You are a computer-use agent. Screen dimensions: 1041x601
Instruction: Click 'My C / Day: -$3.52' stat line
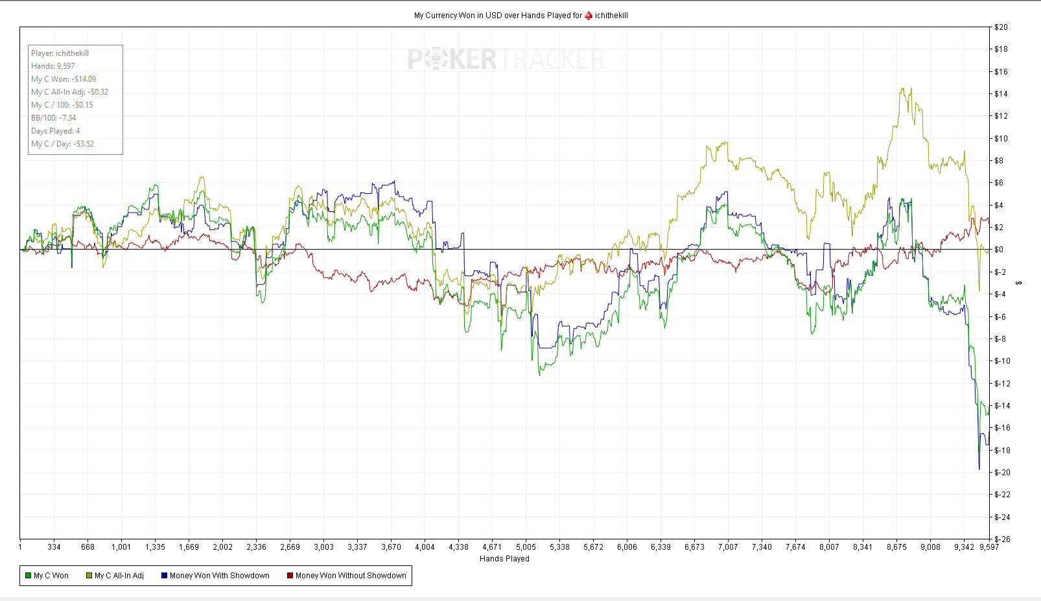[63, 144]
